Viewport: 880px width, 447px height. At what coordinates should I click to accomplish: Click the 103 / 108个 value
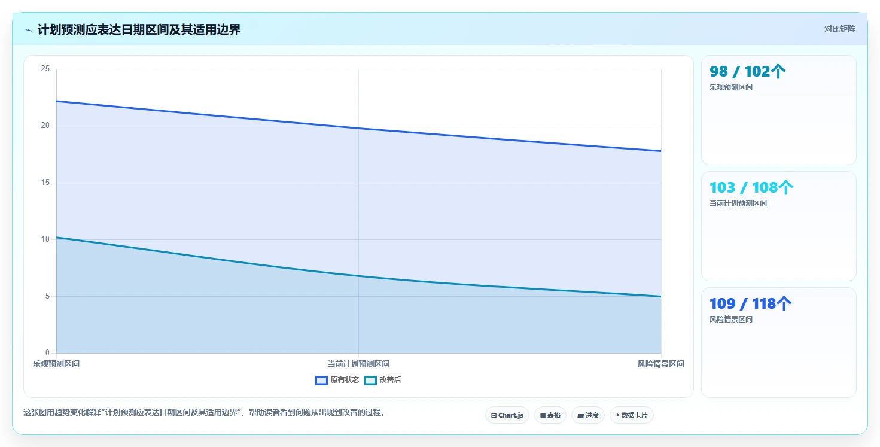(751, 188)
